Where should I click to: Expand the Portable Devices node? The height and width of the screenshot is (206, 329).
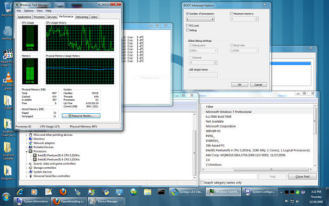[x=27, y=147]
